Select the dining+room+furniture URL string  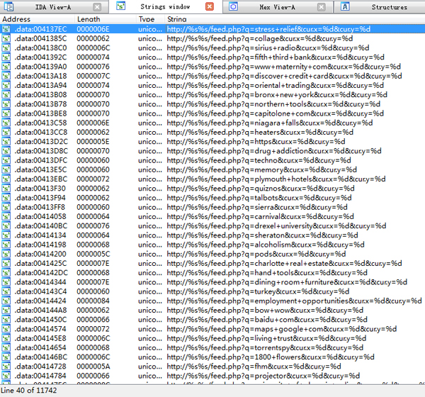click(287, 282)
